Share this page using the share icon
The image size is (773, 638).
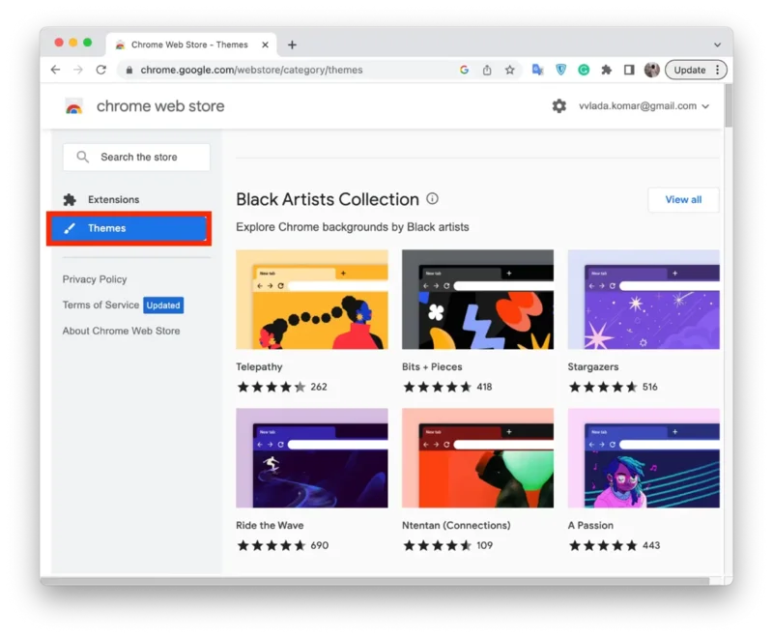487,70
